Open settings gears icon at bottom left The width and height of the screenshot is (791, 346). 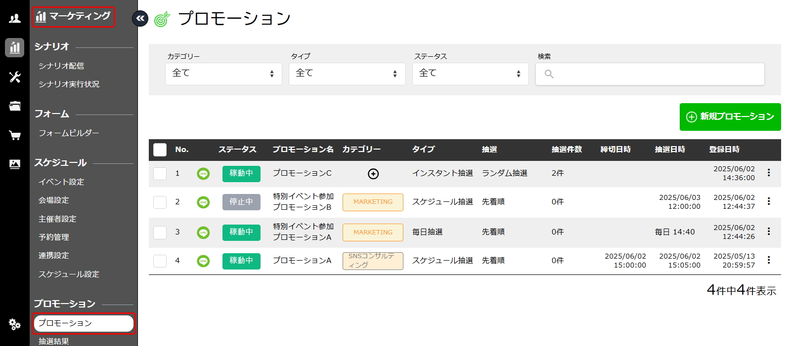click(x=15, y=324)
